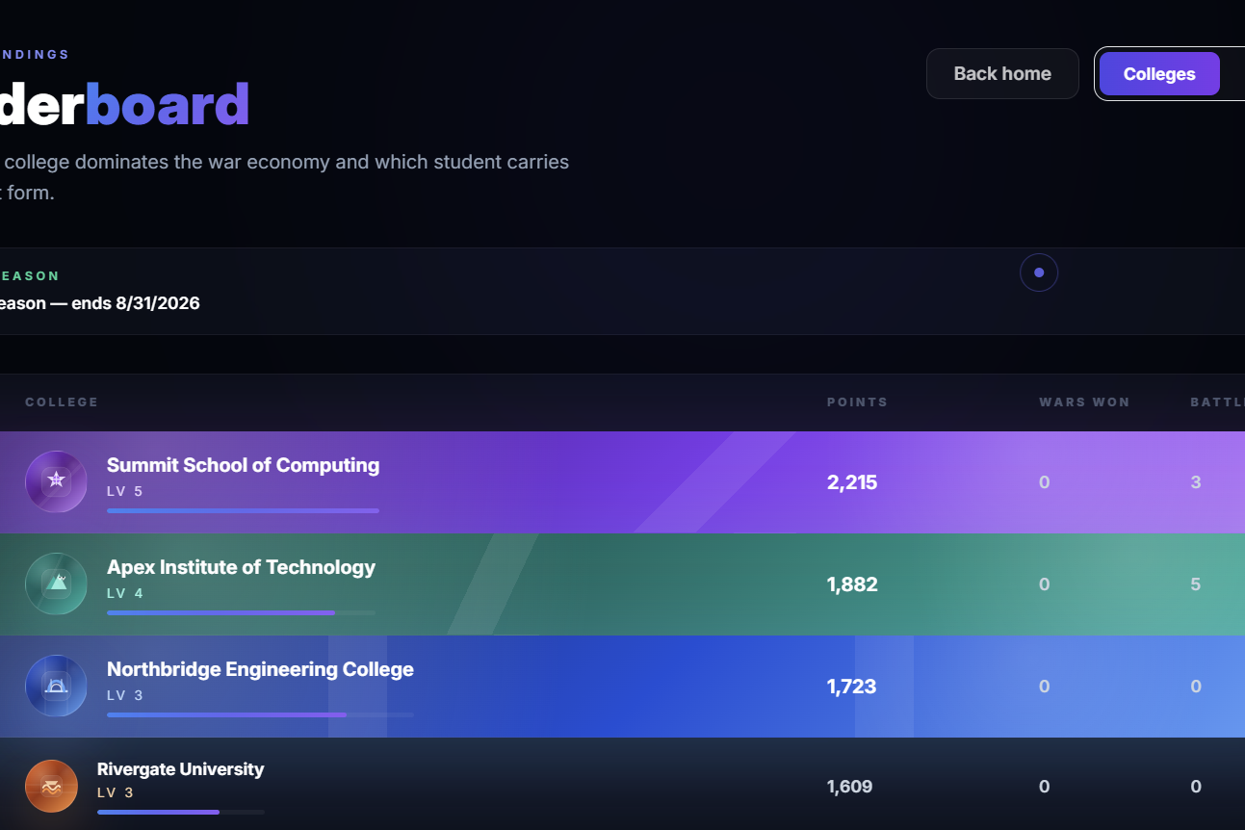The image size is (1245, 830).
Task: Click Rivergate University level progress bar
Action: click(181, 813)
